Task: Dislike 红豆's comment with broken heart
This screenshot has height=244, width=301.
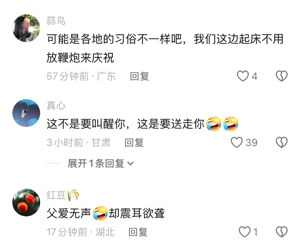Action: [x=282, y=232]
